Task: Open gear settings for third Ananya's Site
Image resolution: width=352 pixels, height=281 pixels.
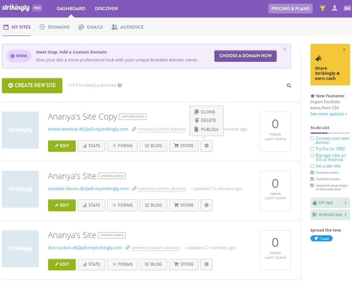Action: 206,264
